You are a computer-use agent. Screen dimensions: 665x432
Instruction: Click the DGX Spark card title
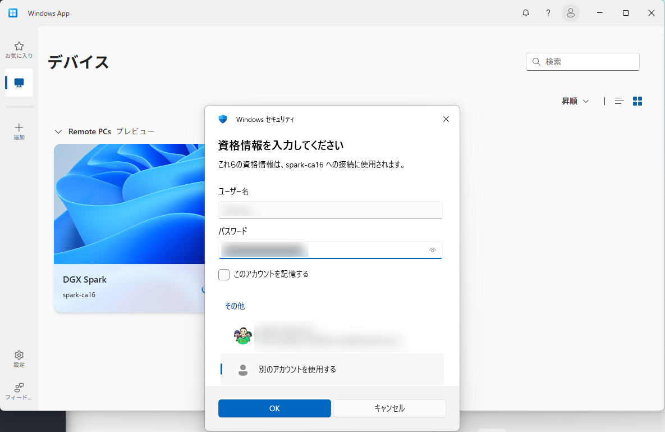click(x=84, y=280)
